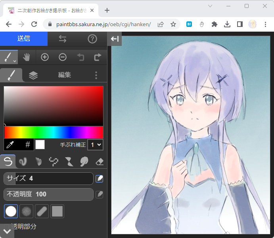The image size is (274, 238).
Task: Toggle pen pressure for opacity
Action: pyautogui.click(x=100, y=194)
